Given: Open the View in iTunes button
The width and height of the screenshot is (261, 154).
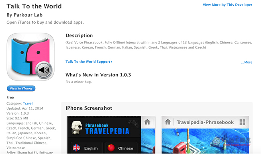Looking at the screenshot, I should (x=21, y=88).
